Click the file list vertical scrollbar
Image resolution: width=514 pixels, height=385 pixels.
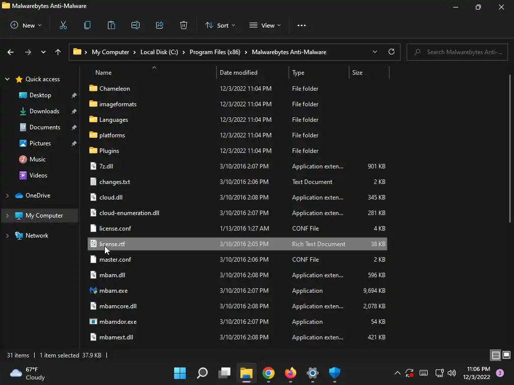tap(510, 149)
